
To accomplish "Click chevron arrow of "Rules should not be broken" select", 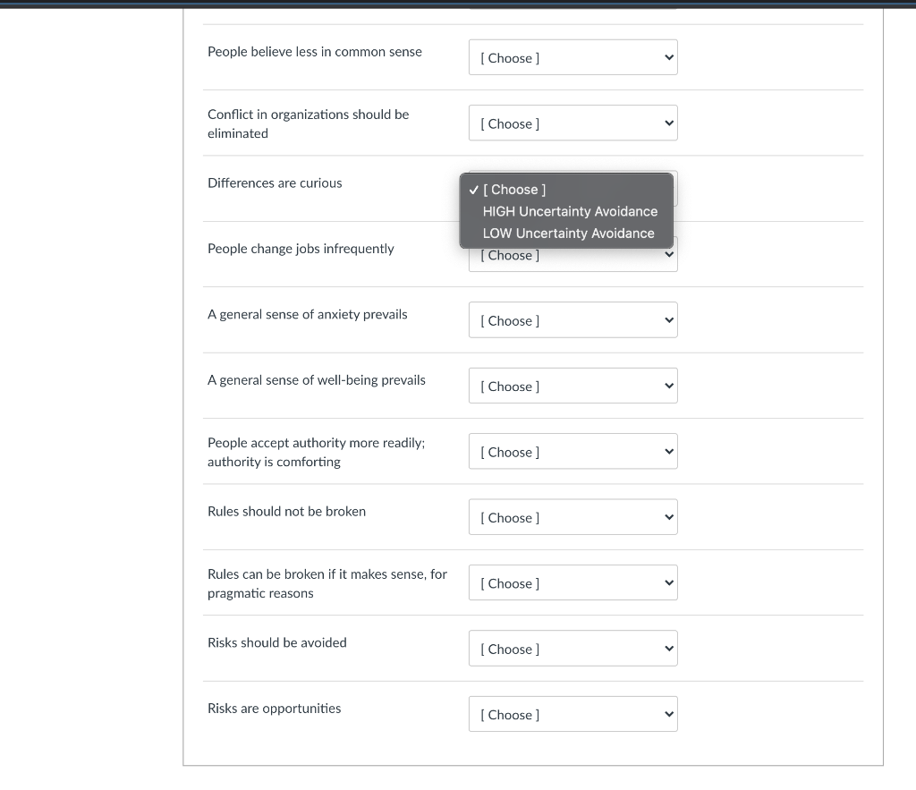I will tap(668, 517).
